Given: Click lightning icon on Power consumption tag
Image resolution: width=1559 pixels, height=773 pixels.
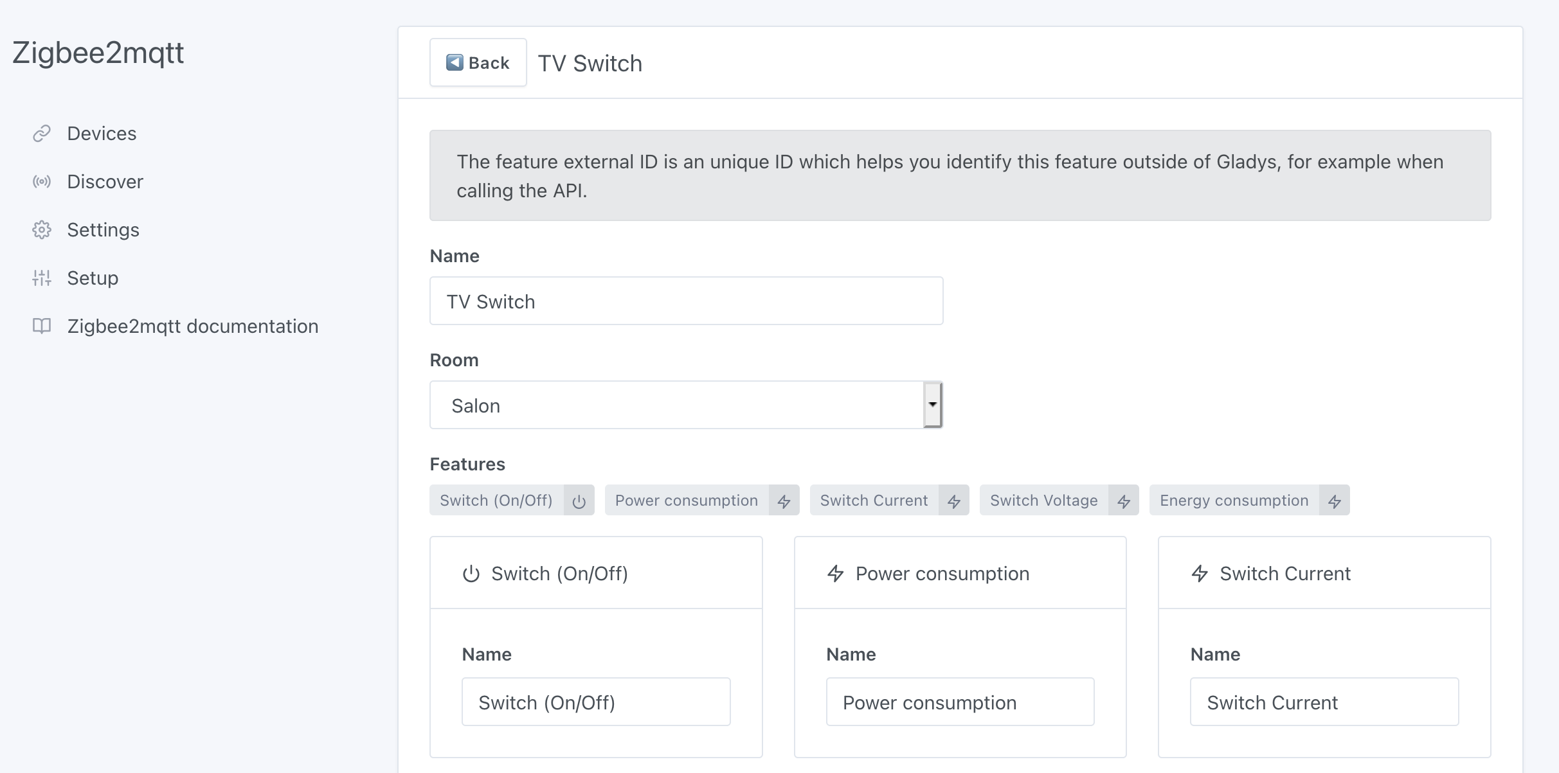Looking at the screenshot, I should click(784, 501).
